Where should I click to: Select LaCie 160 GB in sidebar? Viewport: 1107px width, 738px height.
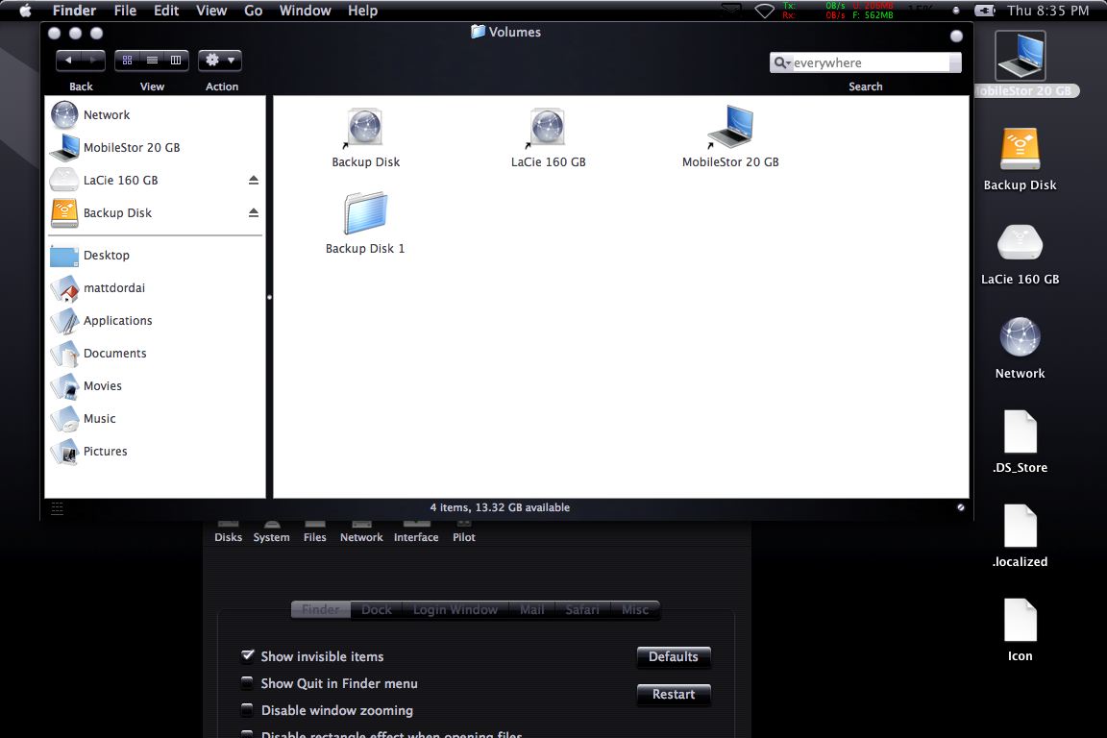click(x=120, y=180)
